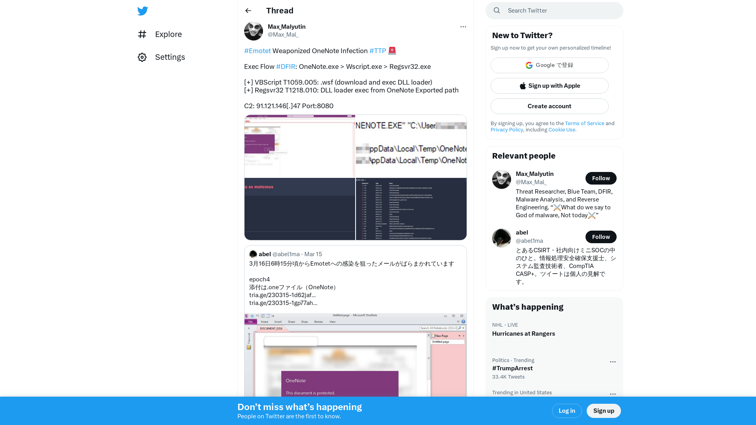756x425 pixels.
Task: Click the search magnifier icon
Action: click(497, 10)
